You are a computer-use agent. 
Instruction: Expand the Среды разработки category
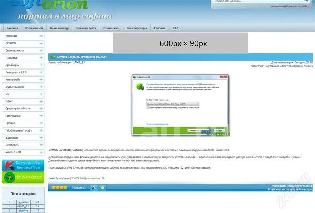(41, 109)
